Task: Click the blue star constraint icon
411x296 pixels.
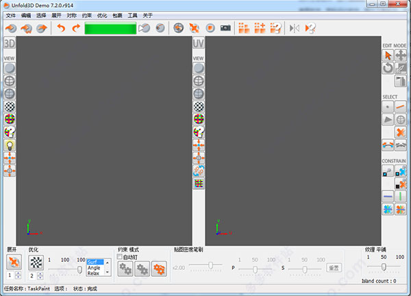Action: coord(388,209)
